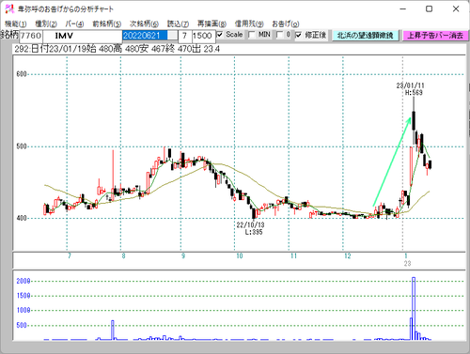
Task: Open the 種別(2) menu
Action: coord(46,23)
